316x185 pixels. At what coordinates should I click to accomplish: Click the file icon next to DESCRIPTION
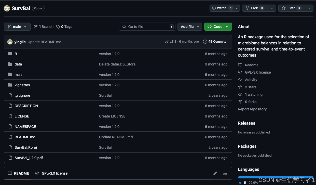coord(10,106)
